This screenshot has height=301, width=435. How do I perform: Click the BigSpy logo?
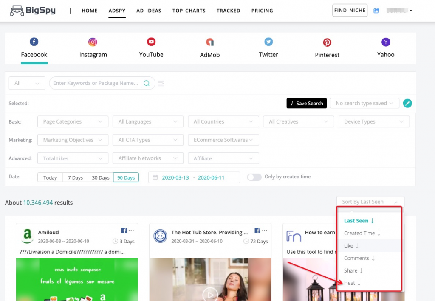click(x=33, y=11)
